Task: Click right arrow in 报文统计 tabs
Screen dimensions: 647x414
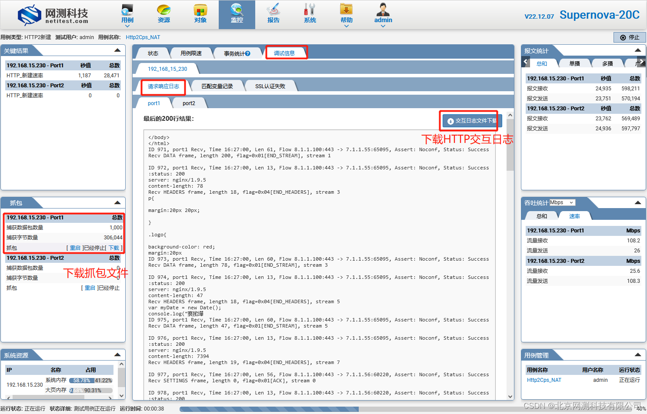Action: [x=640, y=62]
